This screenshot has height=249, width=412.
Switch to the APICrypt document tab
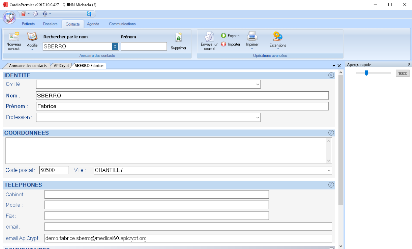pyautogui.click(x=61, y=66)
